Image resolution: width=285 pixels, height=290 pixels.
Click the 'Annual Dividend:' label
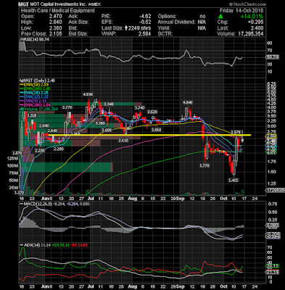(176, 22)
